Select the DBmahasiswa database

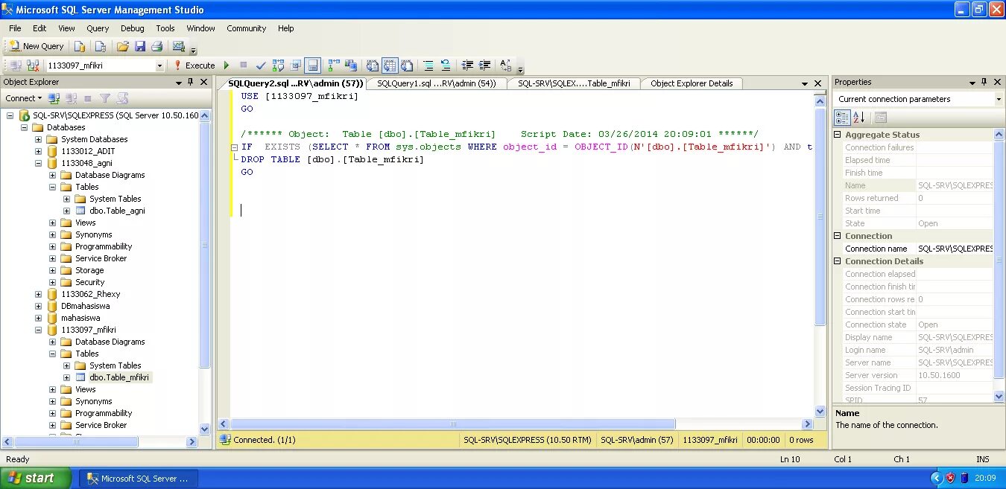[85, 306]
